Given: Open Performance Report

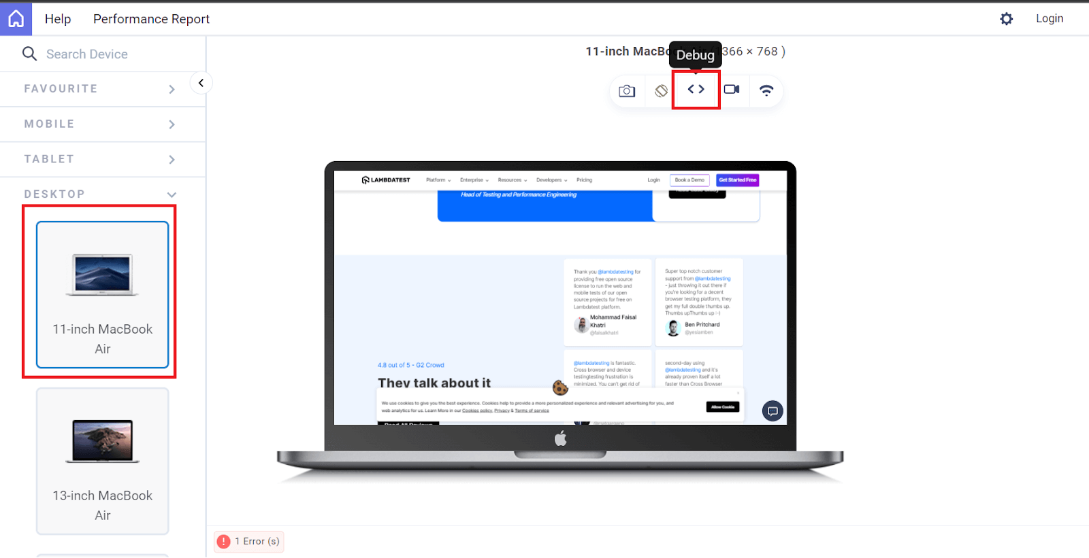Looking at the screenshot, I should click(151, 19).
